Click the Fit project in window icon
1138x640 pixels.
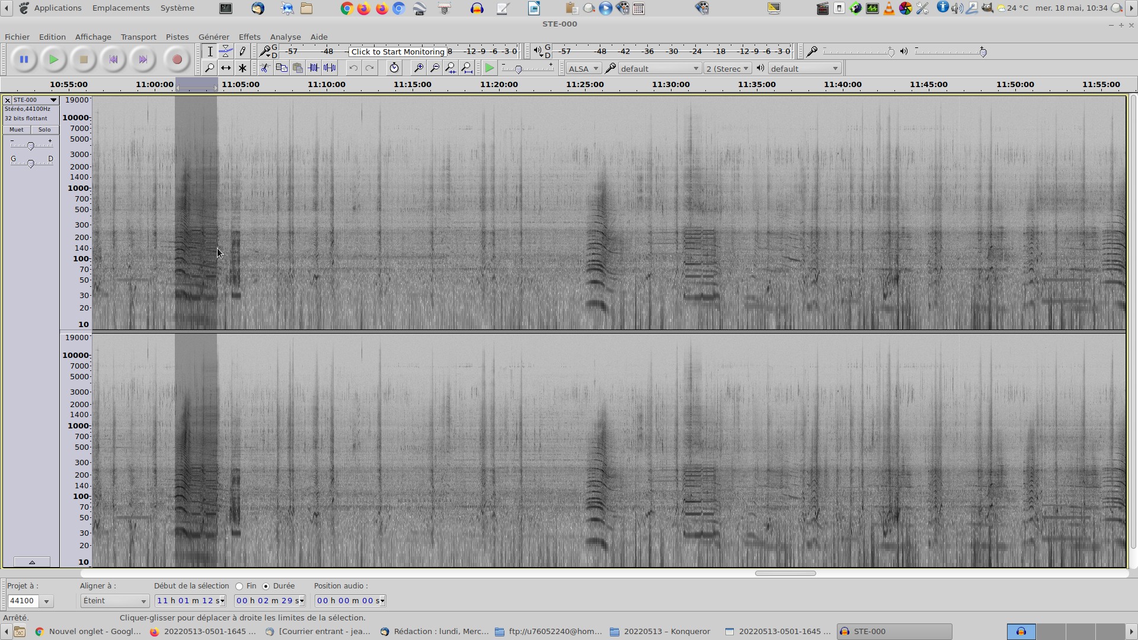(x=467, y=68)
